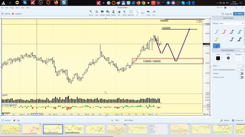The image size is (245, 137).
Task: Select the Stamp tool
Action: coord(113,13)
